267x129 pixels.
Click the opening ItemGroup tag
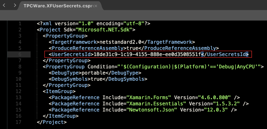point(59,92)
